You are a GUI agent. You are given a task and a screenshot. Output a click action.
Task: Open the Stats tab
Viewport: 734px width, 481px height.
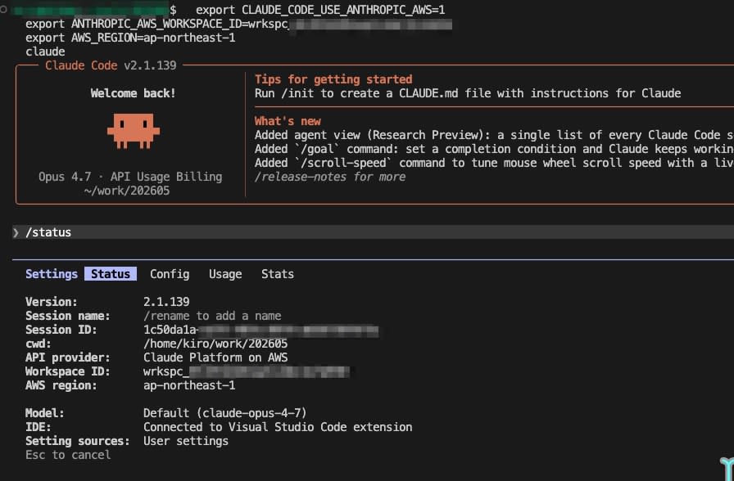[278, 274]
